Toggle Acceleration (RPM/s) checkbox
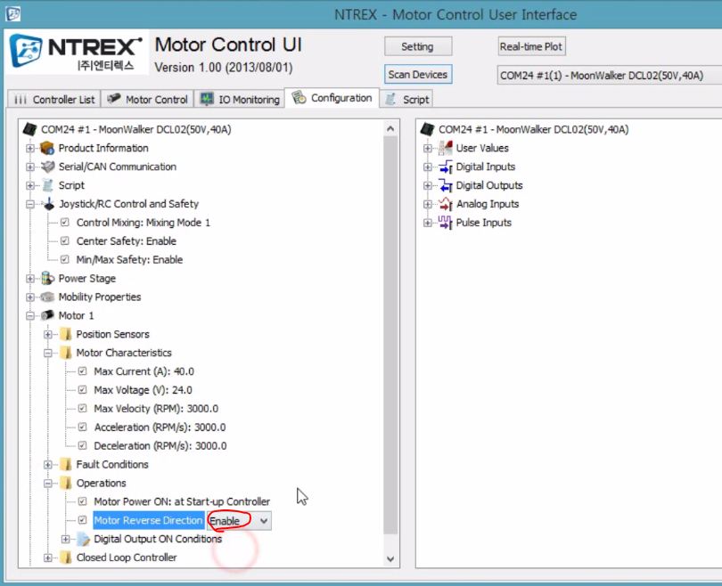 coord(82,427)
